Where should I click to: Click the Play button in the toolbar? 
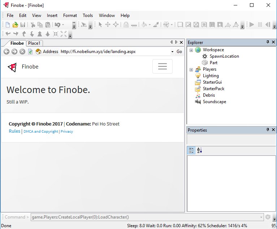252,25
